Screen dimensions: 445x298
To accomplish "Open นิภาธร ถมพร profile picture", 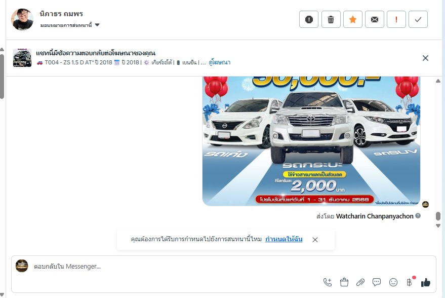I will click(x=22, y=19).
